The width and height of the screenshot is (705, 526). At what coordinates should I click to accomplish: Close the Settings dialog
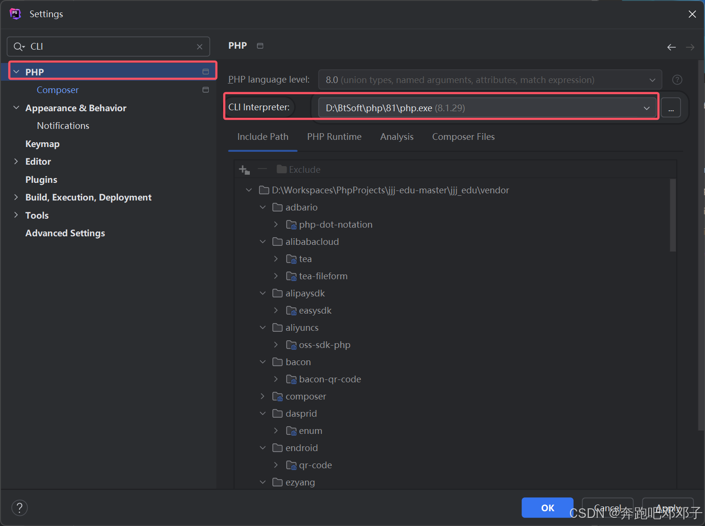692,14
